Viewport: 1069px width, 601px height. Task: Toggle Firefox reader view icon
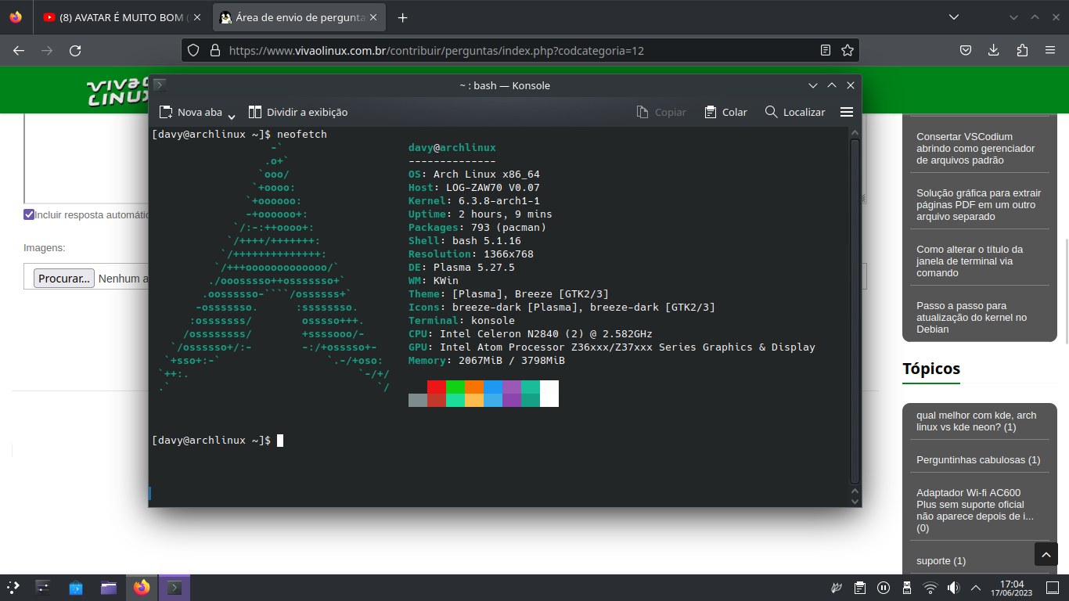coord(826,50)
